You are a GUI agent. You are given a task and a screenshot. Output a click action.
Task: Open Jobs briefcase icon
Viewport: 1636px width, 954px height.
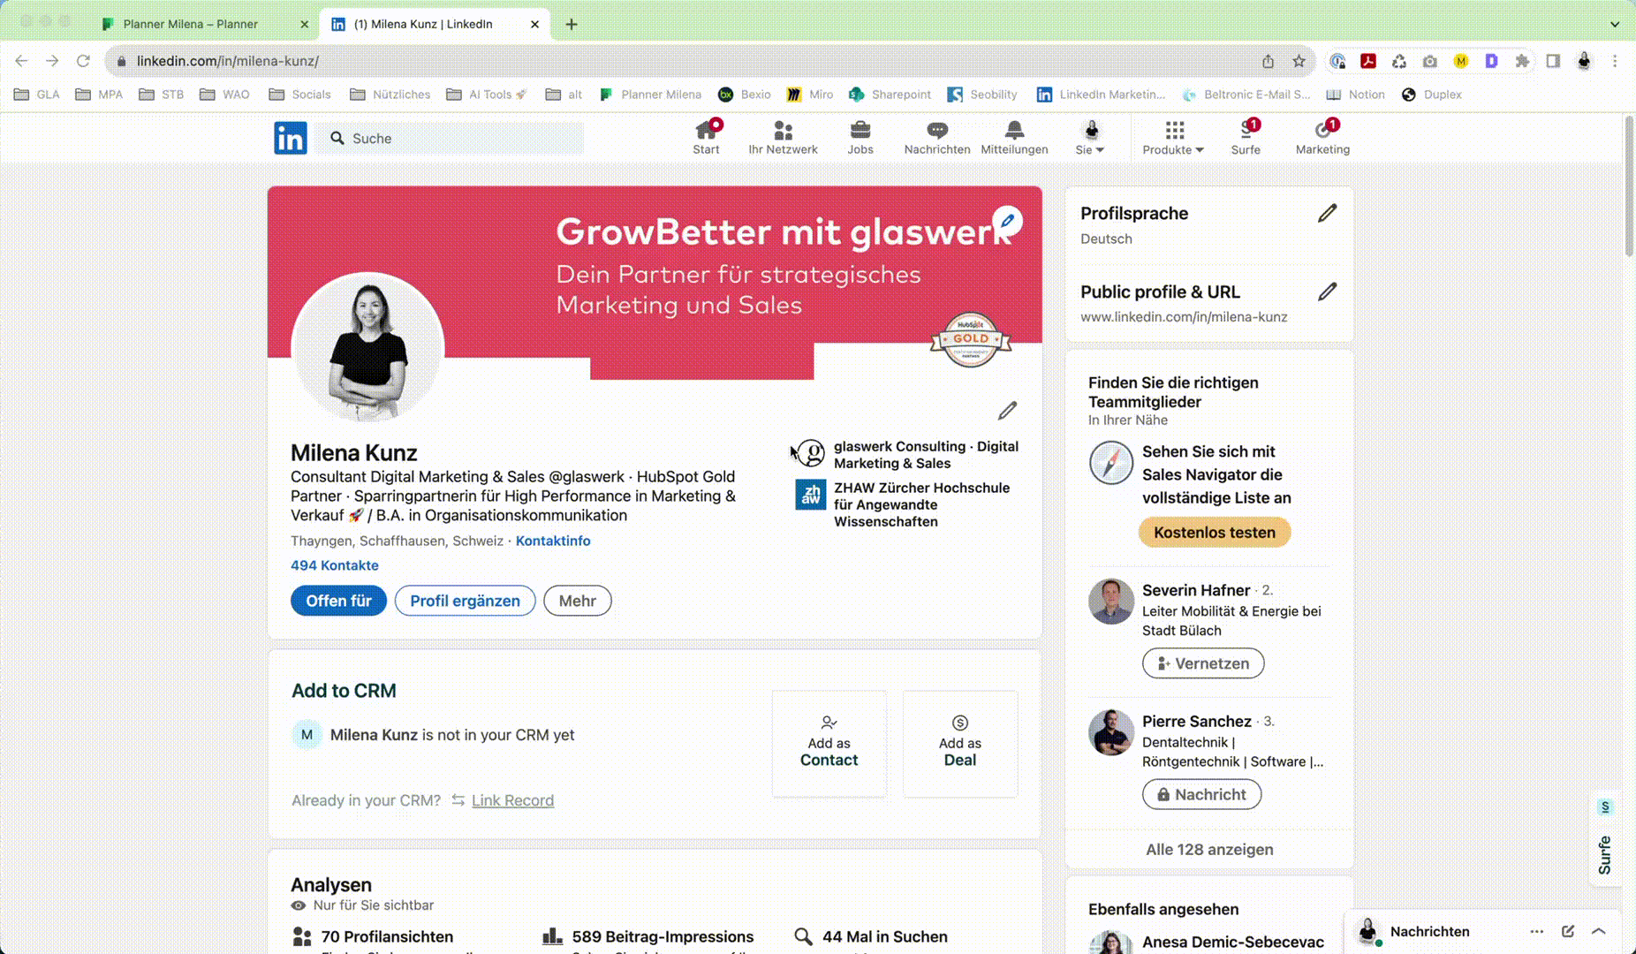tap(860, 138)
